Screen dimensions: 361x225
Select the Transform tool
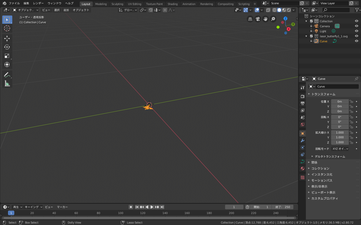(x=7, y=64)
